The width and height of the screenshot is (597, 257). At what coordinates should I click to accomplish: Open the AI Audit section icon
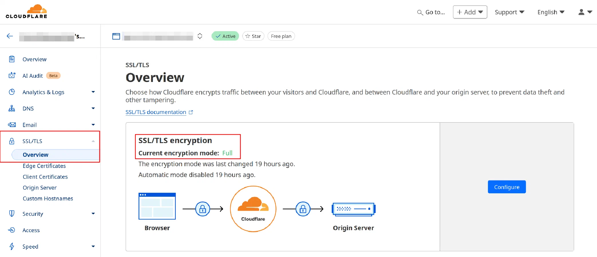point(12,75)
